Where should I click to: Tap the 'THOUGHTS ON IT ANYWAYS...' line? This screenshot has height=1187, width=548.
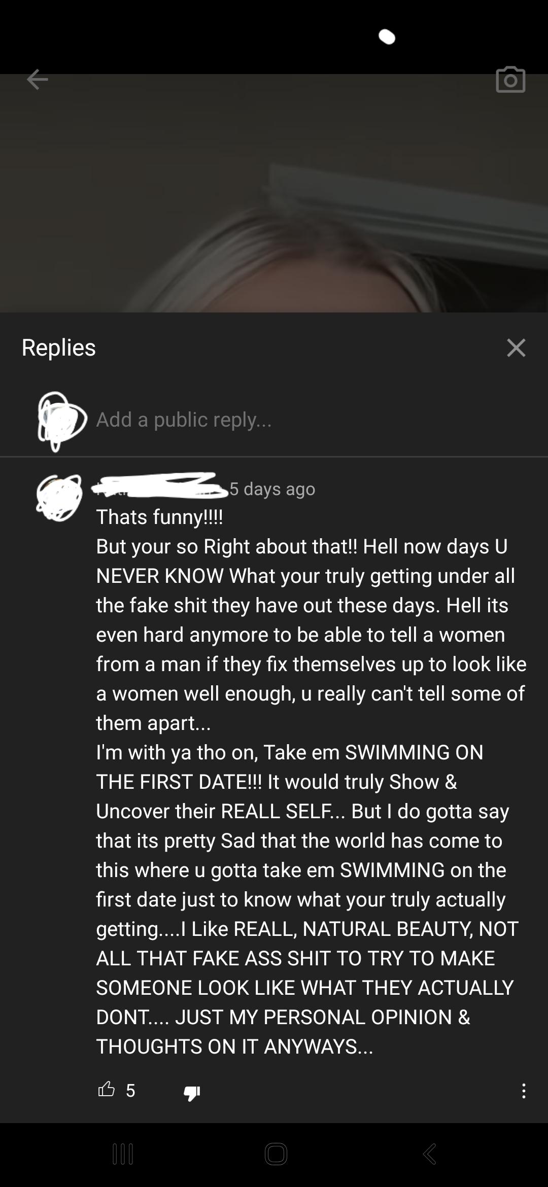pos(234,1046)
